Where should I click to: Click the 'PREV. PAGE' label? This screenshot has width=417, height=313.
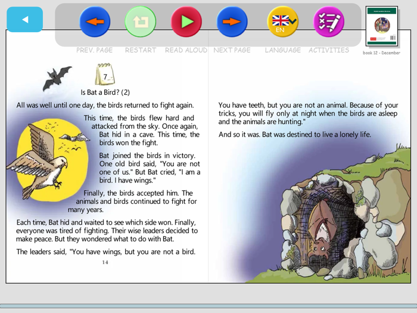pos(94,50)
